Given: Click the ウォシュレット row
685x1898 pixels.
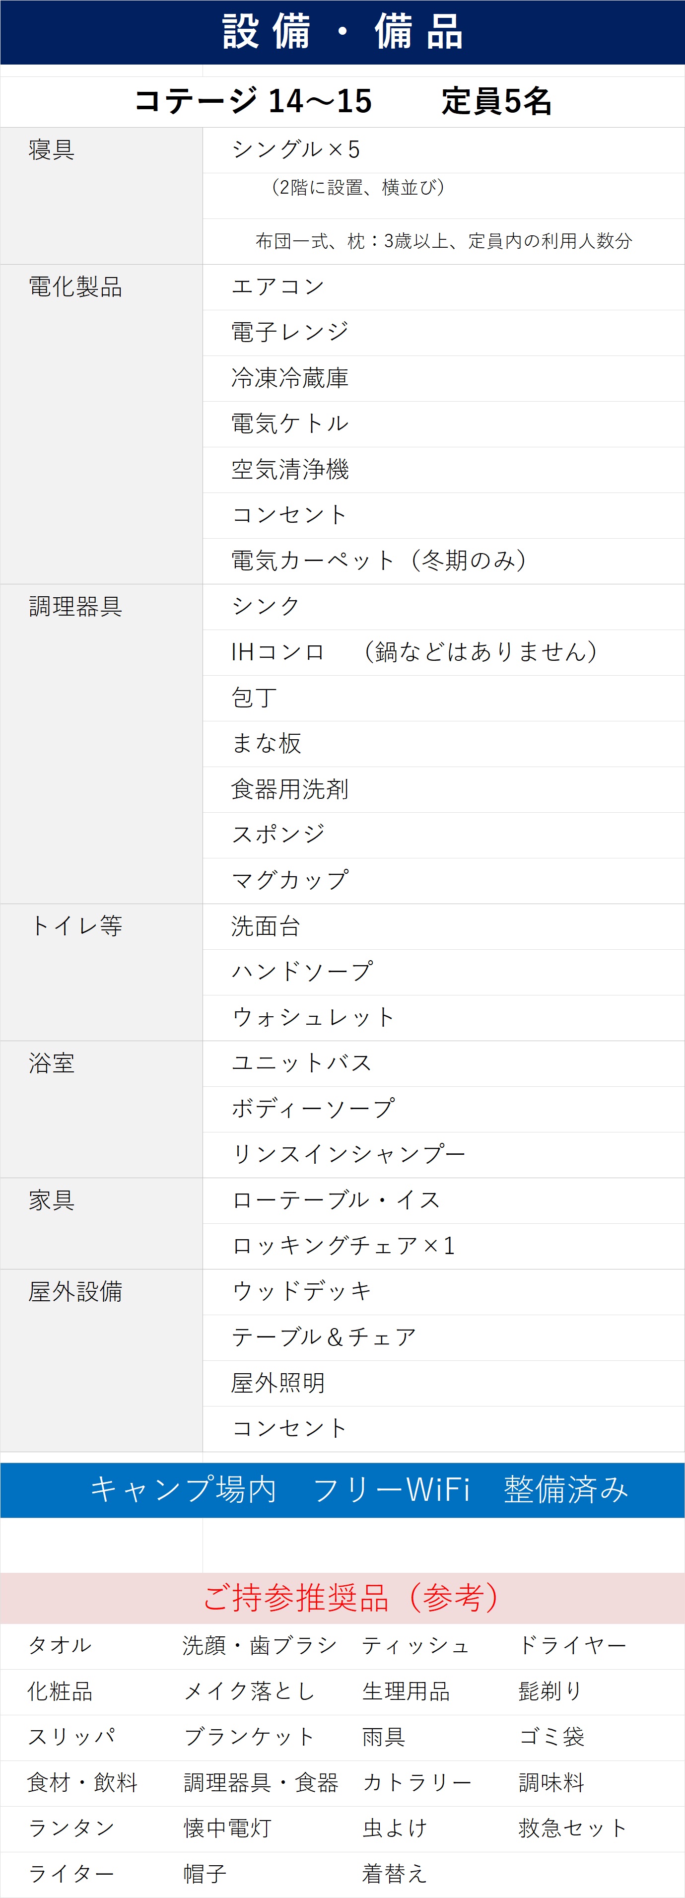Looking at the screenshot, I should pyautogui.click(x=313, y=1018).
